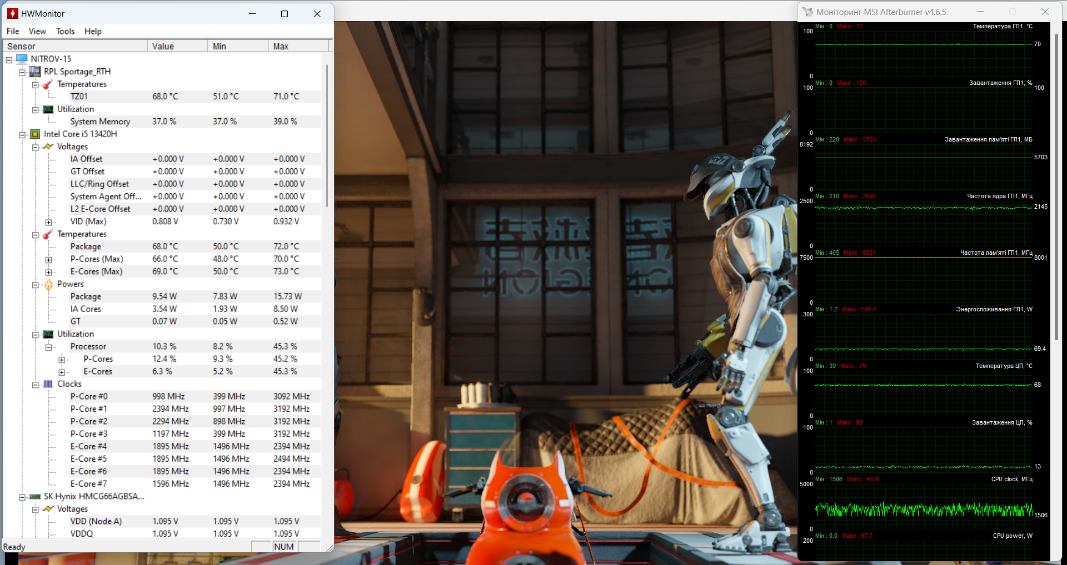Click the Max column header
This screenshot has height=565, width=1067.
(x=298, y=46)
